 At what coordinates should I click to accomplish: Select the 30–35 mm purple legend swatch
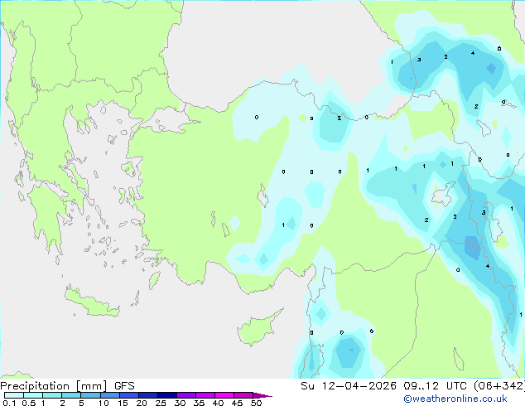pos(185,395)
